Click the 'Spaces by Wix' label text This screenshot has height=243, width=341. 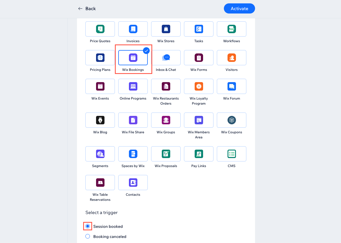(x=133, y=166)
